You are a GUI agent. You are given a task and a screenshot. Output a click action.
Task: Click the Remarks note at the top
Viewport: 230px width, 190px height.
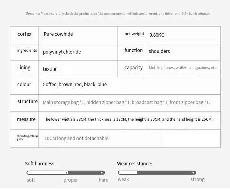click(118, 14)
